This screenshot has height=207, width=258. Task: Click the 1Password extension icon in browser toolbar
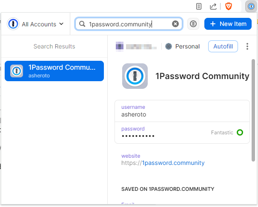point(251,6)
